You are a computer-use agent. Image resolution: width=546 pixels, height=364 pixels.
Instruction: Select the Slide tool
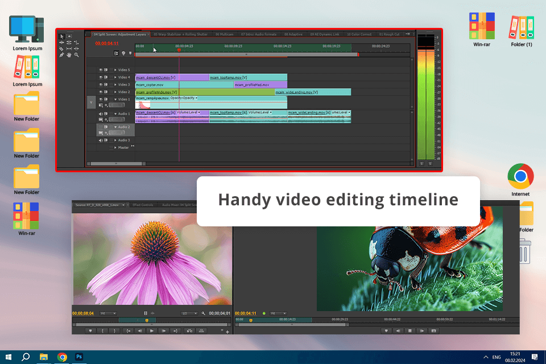coord(76,49)
